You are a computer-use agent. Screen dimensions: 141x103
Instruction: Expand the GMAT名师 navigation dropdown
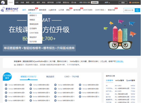88,10
